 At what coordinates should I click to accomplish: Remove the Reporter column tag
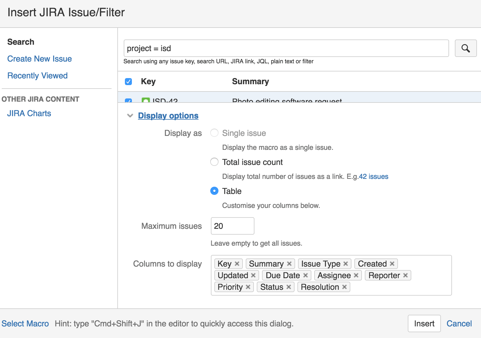tap(406, 275)
